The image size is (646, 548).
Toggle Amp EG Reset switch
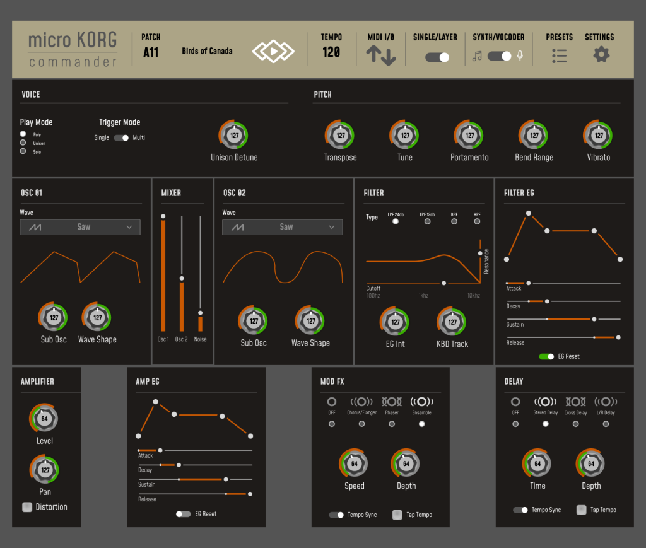click(x=184, y=514)
